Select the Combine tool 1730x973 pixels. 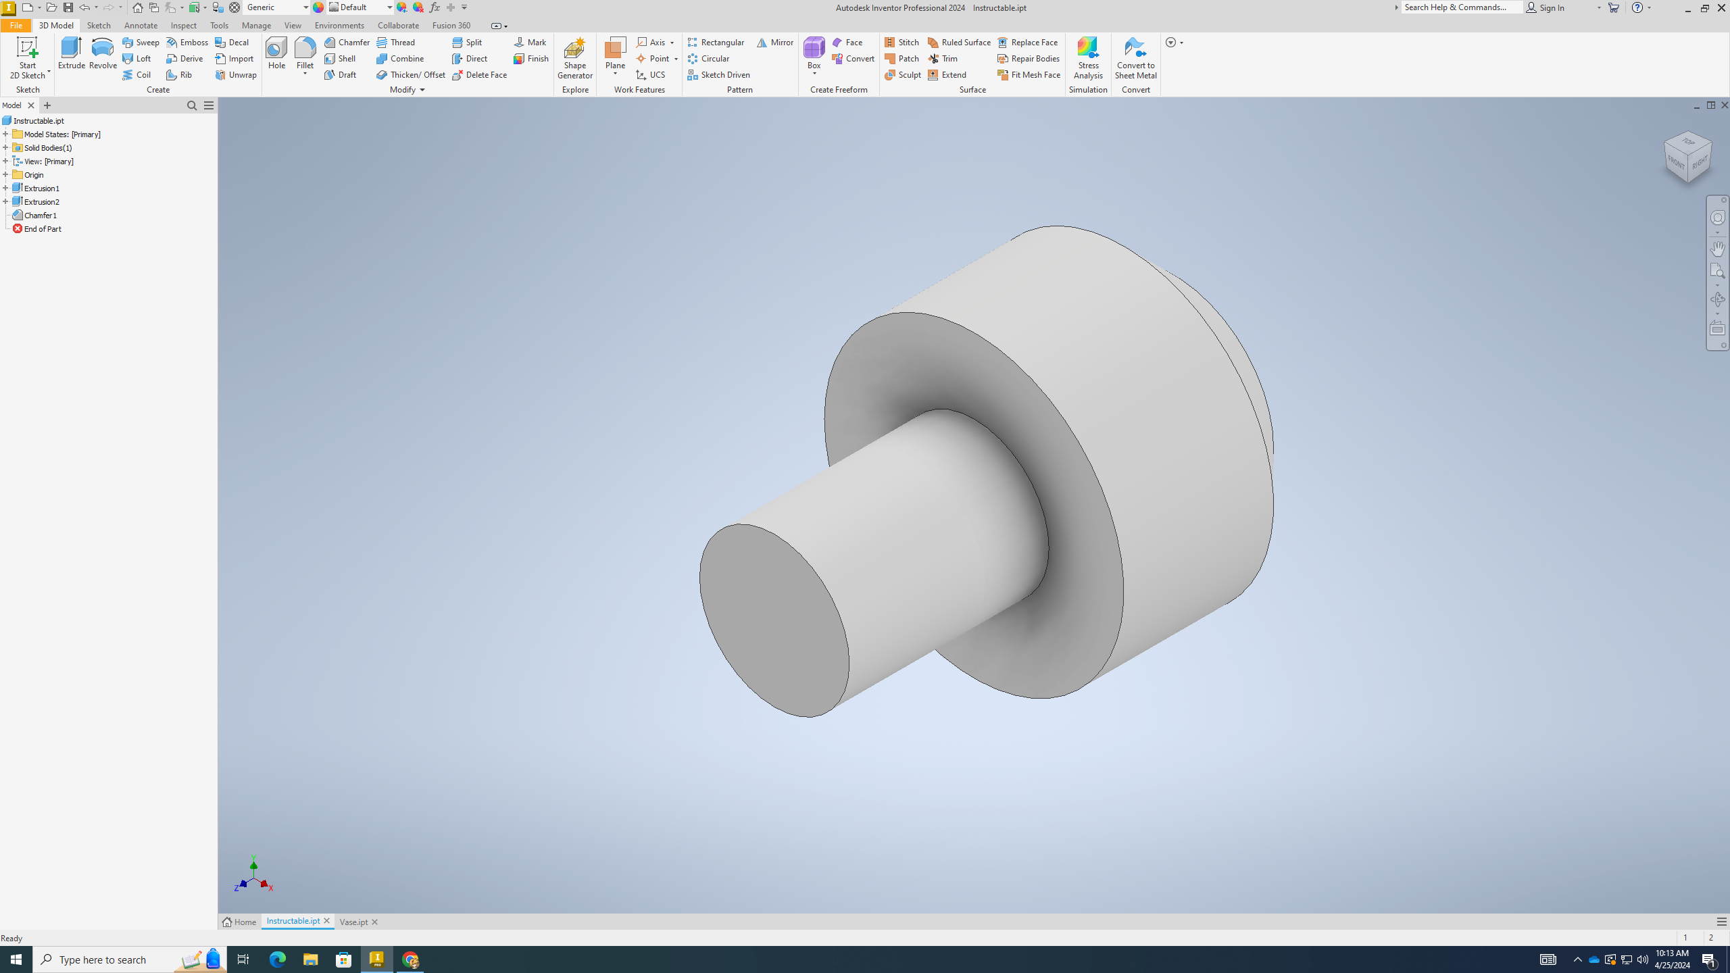coord(400,58)
